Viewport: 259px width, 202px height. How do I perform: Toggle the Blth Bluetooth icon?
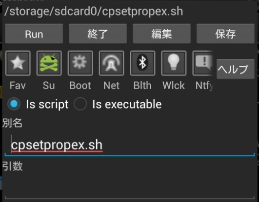(143, 63)
